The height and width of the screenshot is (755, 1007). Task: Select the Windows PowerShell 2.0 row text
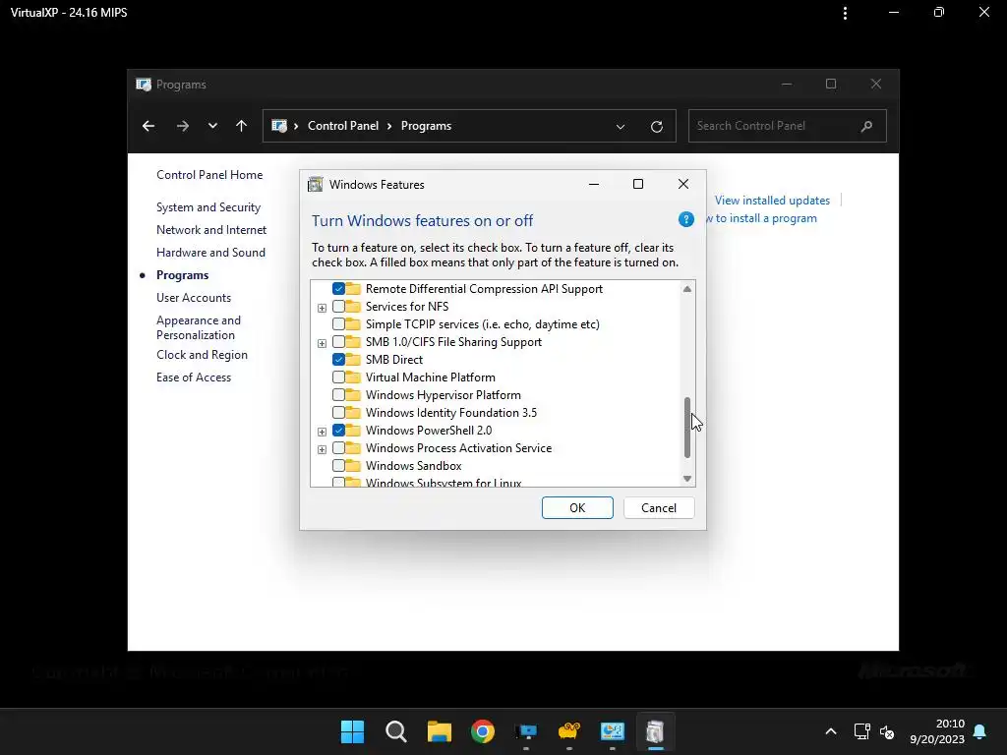coord(429,431)
